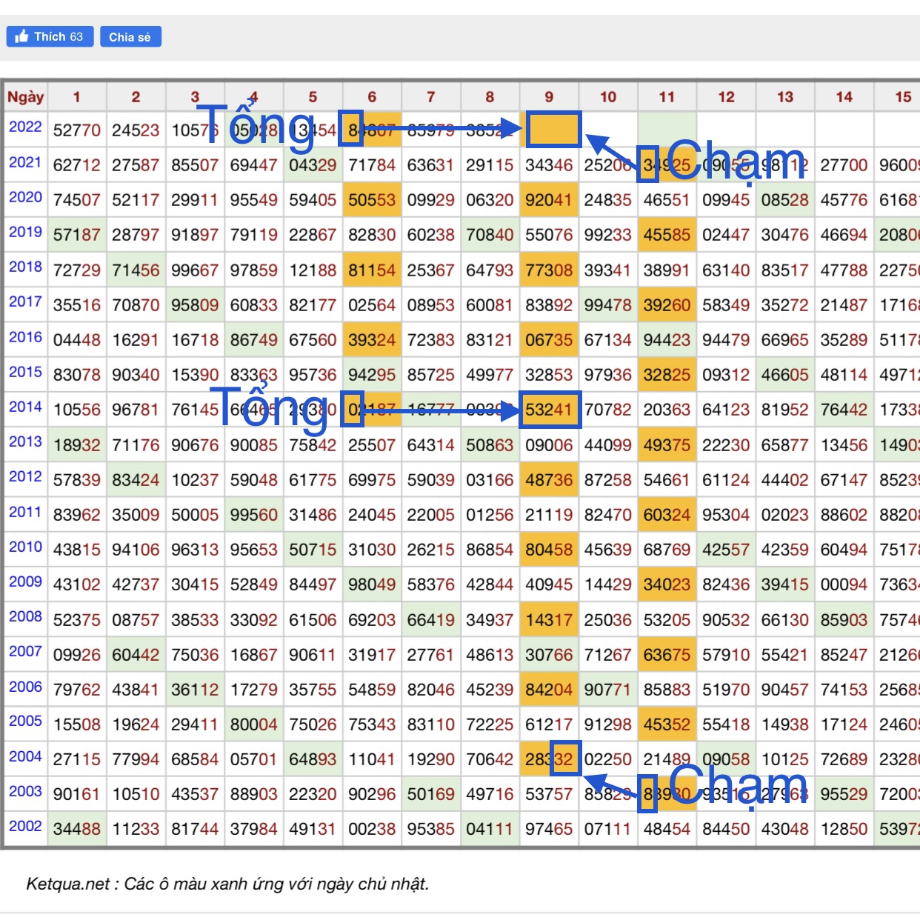The image size is (920, 920).
Task: Open the 2020 year link
Action: click(25, 197)
